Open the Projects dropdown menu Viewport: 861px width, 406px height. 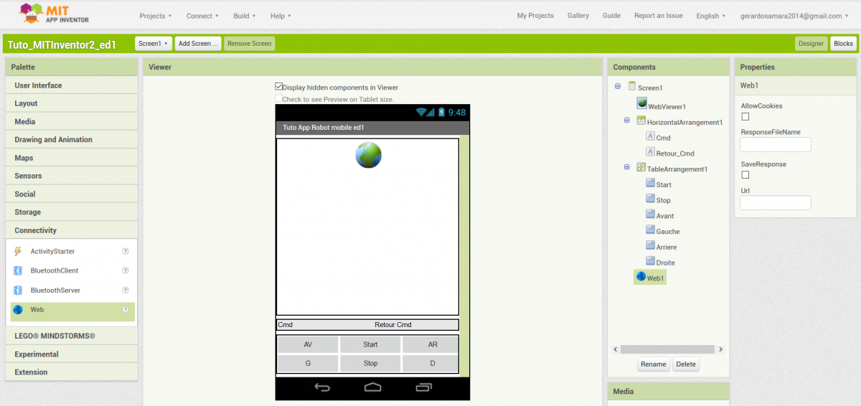155,16
